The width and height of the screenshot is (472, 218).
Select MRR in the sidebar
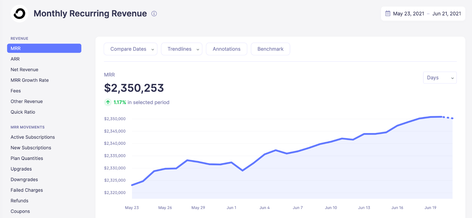pos(44,48)
